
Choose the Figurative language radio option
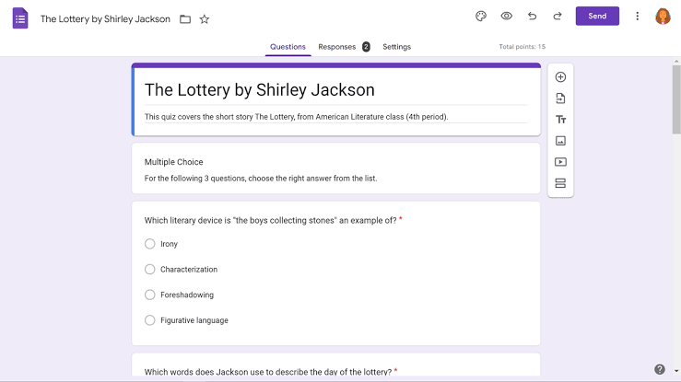pyautogui.click(x=149, y=320)
